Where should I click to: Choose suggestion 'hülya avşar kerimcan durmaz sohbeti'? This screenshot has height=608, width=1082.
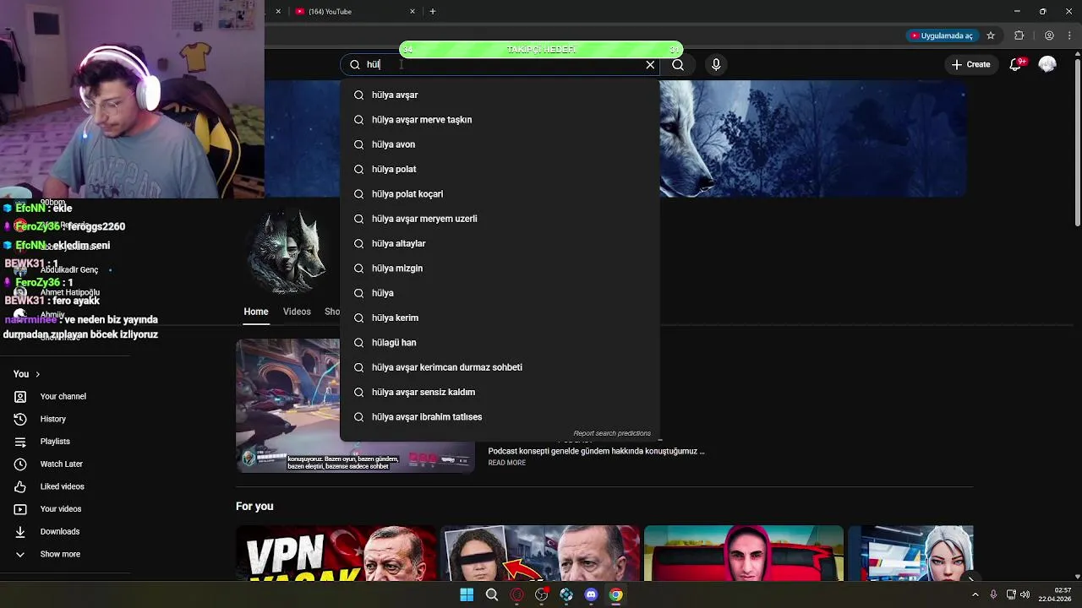500,367
